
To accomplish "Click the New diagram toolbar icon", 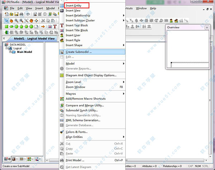I will click(6, 14).
